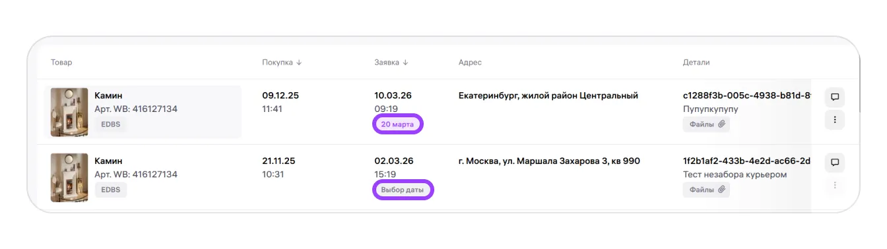Viewport: 887px width, 249px height.
Task: Click EDBS tag in second row
Action: [111, 190]
